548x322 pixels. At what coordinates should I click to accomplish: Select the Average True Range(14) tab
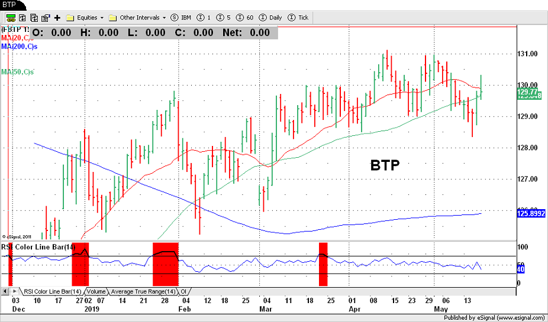[x=143, y=292]
